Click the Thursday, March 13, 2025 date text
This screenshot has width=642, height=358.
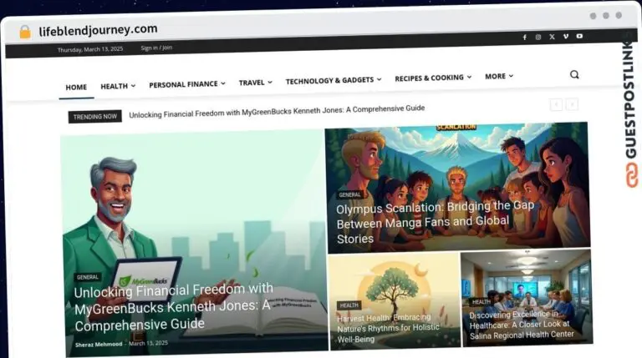pos(90,49)
